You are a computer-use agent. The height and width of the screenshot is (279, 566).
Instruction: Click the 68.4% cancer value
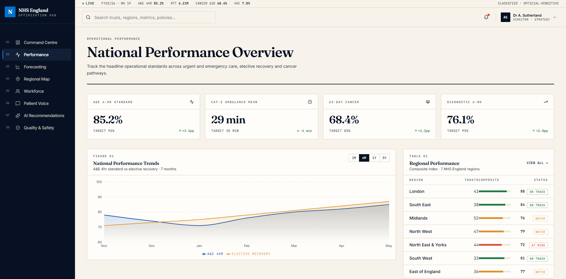(x=344, y=120)
